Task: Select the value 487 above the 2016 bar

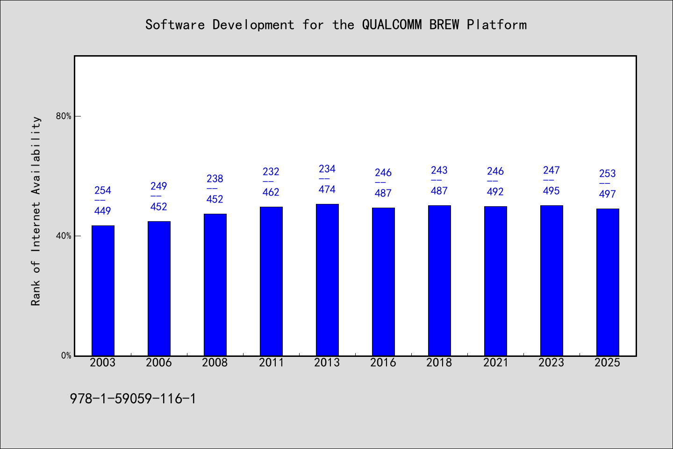Action: tap(383, 193)
